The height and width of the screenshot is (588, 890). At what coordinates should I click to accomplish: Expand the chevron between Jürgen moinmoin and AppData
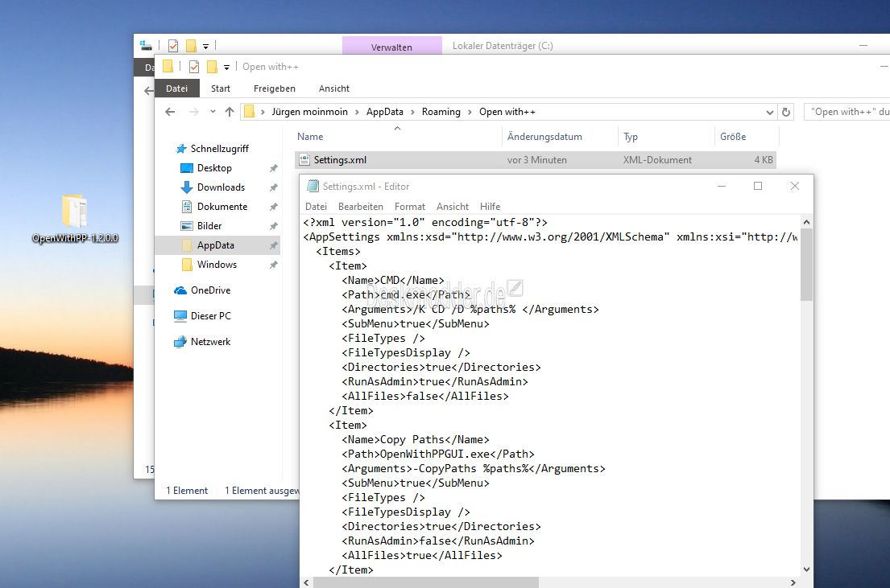pos(357,113)
